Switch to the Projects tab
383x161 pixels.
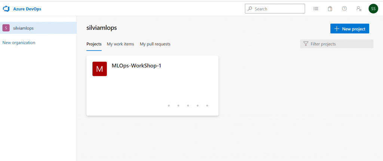pyautogui.click(x=94, y=44)
